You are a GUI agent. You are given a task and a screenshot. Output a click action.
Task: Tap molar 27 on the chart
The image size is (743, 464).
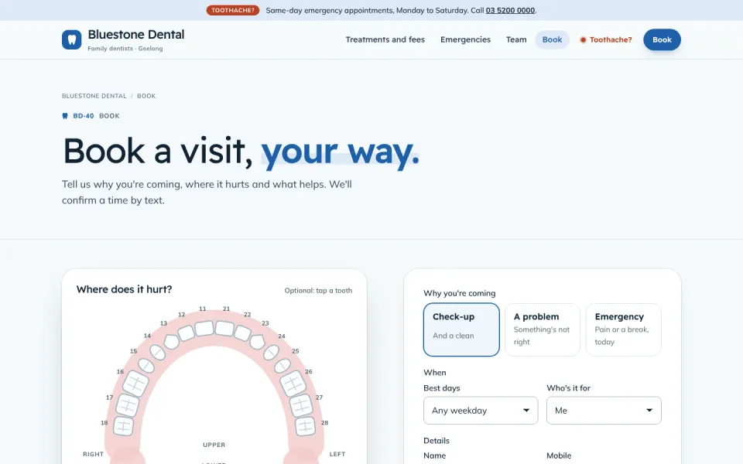point(301,404)
